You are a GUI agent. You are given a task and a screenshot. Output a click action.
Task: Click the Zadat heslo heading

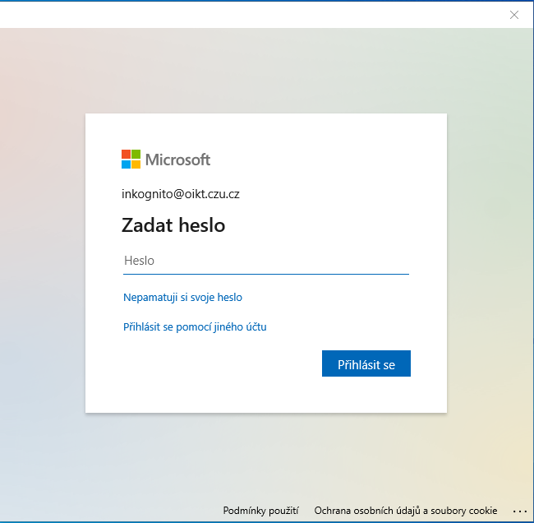pyautogui.click(x=173, y=224)
